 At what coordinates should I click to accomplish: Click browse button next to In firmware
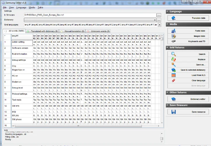point(159,15)
